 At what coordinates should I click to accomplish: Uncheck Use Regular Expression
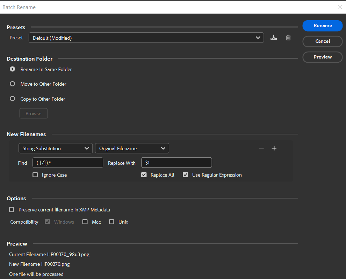pyautogui.click(x=185, y=175)
